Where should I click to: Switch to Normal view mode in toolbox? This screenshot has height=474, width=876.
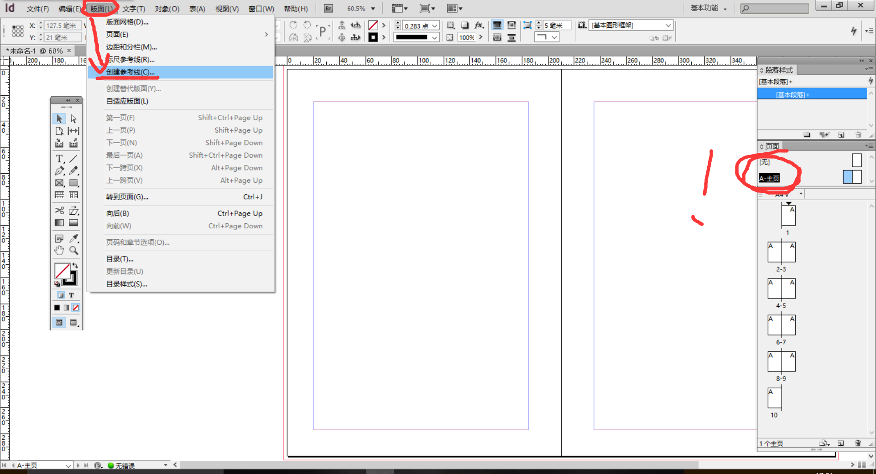pos(59,322)
